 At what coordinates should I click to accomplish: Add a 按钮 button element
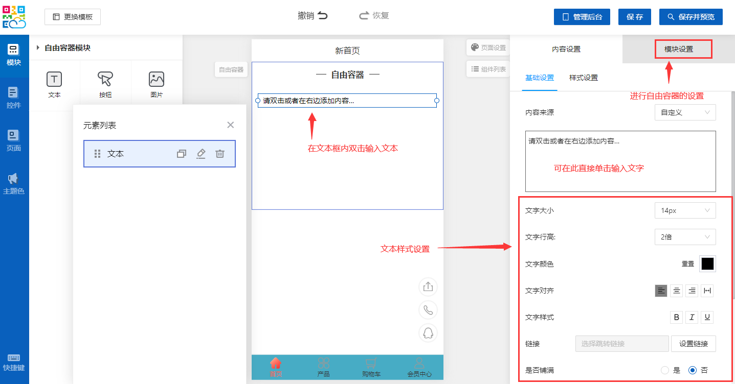click(105, 80)
